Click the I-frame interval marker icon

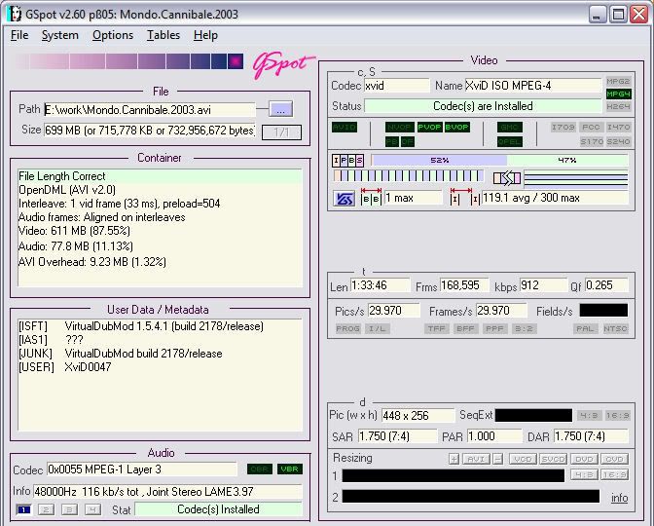(x=464, y=197)
